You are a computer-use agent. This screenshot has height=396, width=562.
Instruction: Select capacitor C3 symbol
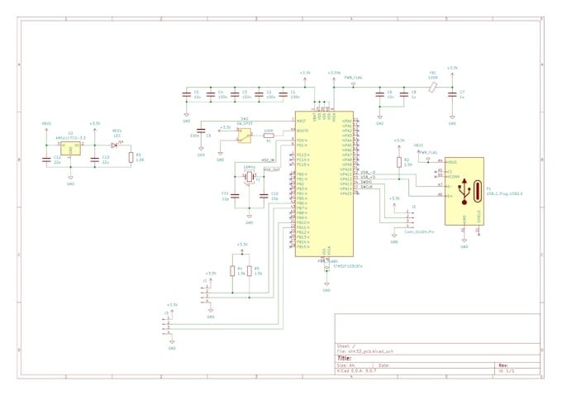click(235, 94)
